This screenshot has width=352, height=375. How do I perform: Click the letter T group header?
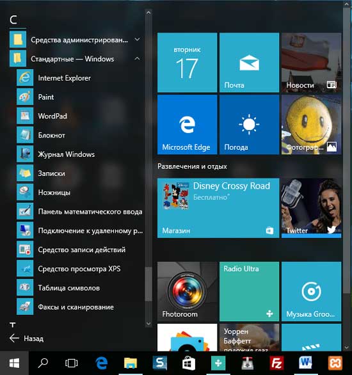pyautogui.click(x=13, y=324)
